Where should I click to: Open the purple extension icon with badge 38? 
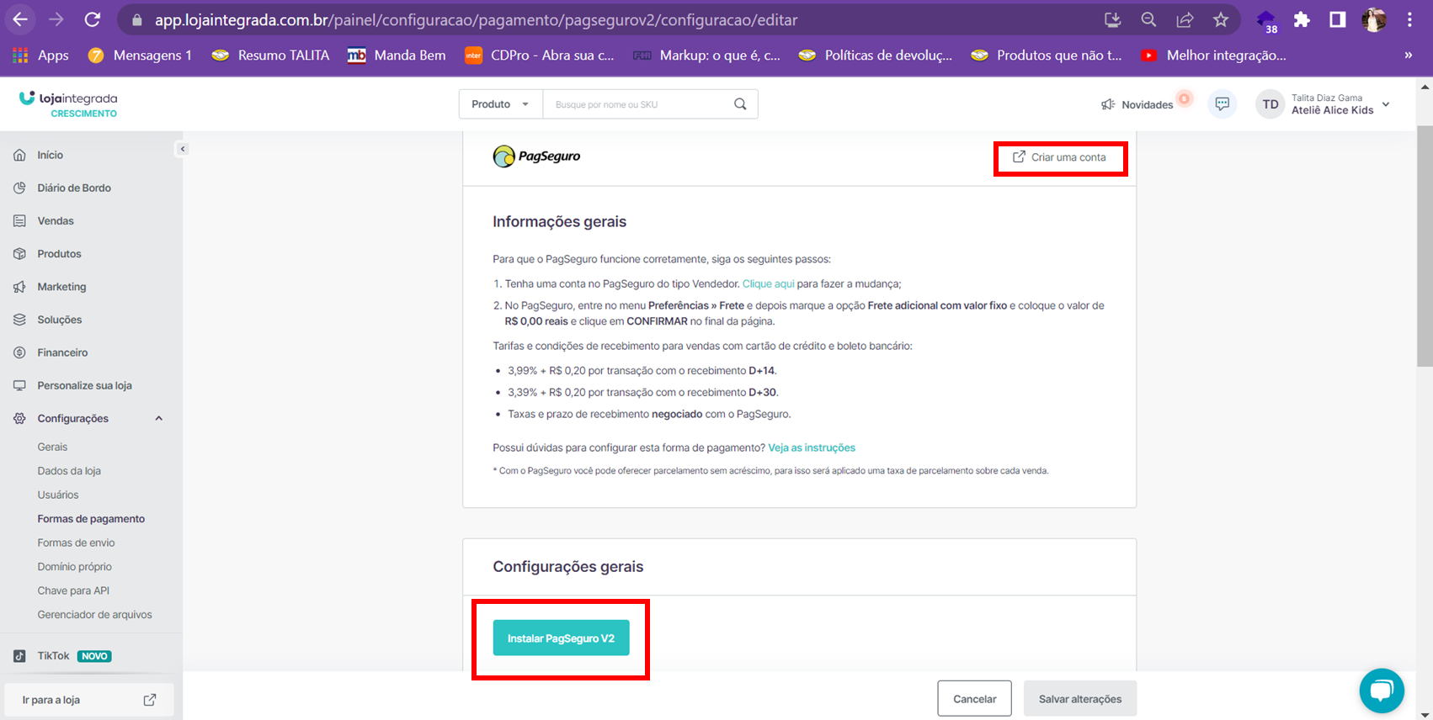pos(1265,20)
